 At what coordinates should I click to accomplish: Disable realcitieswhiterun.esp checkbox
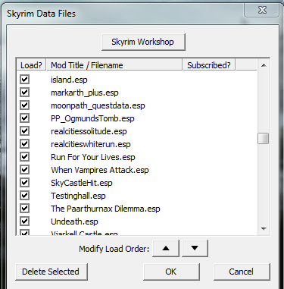point(25,144)
